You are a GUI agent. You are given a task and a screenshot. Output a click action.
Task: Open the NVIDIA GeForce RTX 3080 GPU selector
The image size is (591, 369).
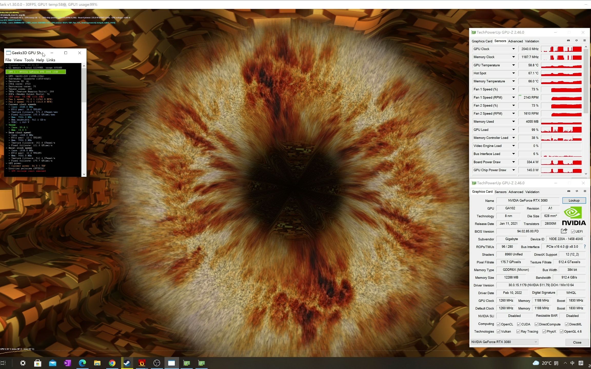pyautogui.click(x=504, y=342)
